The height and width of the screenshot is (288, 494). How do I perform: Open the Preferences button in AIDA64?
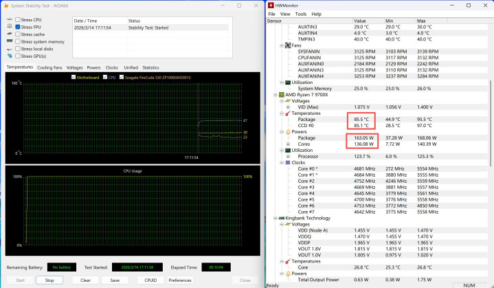[180, 280]
